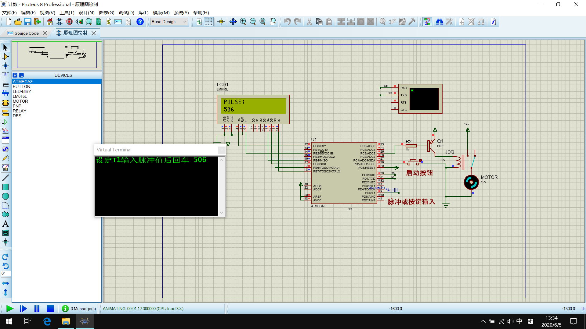Viewport: 586px width, 329px height.
Task: Open the notification center icon
Action: [573, 321]
